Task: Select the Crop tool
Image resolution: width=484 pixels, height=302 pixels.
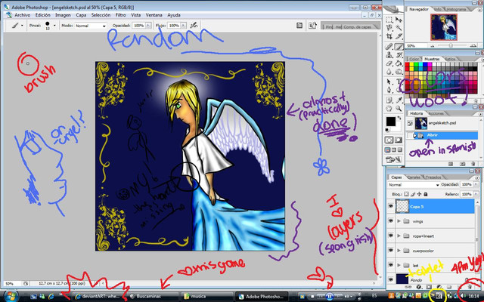Action: (389, 36)
